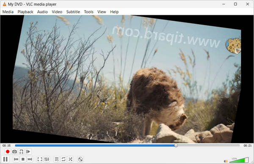Close the VLC media player window
The height and width of the screenshot is (164, 254).
248,4
